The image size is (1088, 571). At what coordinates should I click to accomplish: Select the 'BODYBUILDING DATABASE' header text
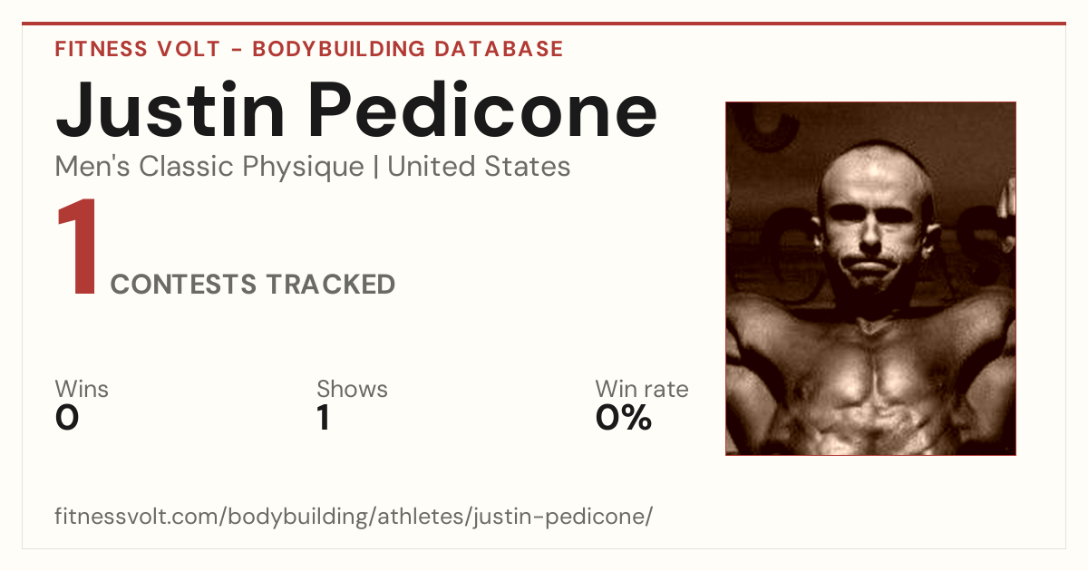(x=408, y=49)
